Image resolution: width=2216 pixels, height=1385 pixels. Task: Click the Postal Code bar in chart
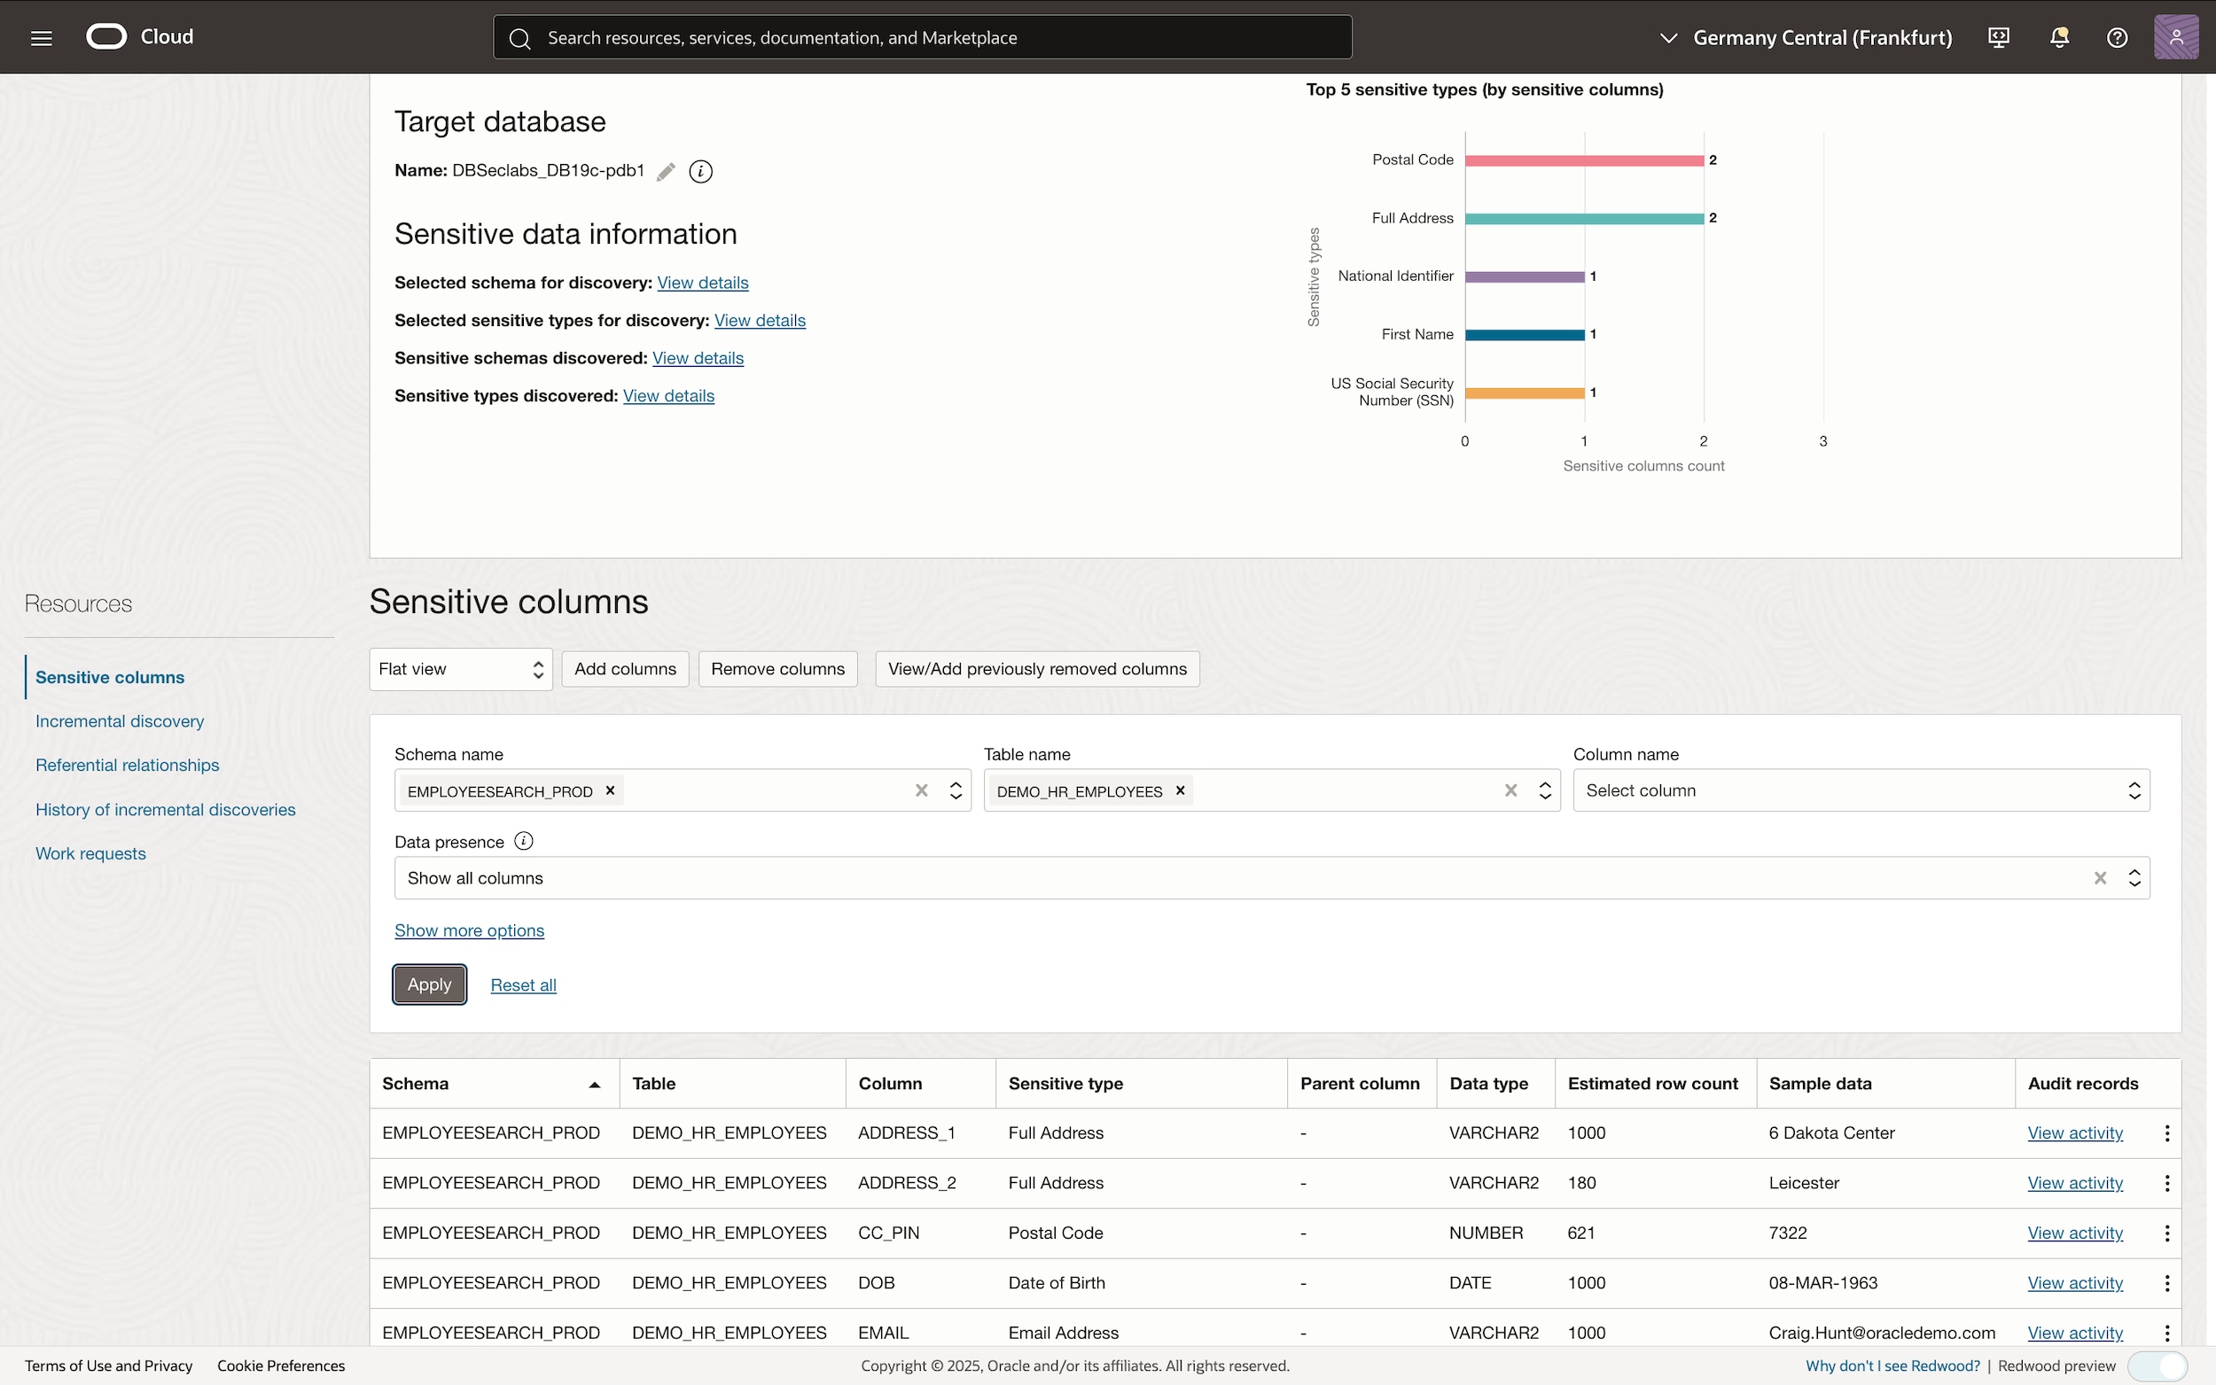point(1584,160)
